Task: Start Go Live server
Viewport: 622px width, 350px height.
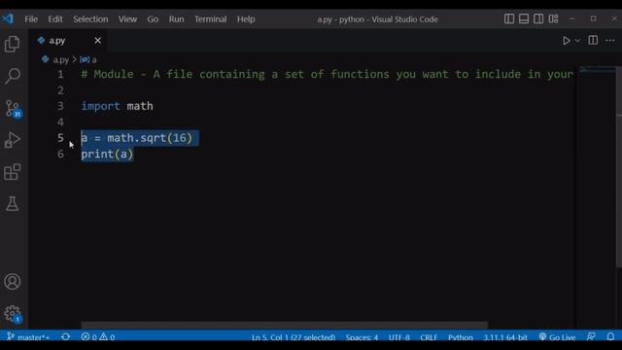Action: click(x=557, y=337)
